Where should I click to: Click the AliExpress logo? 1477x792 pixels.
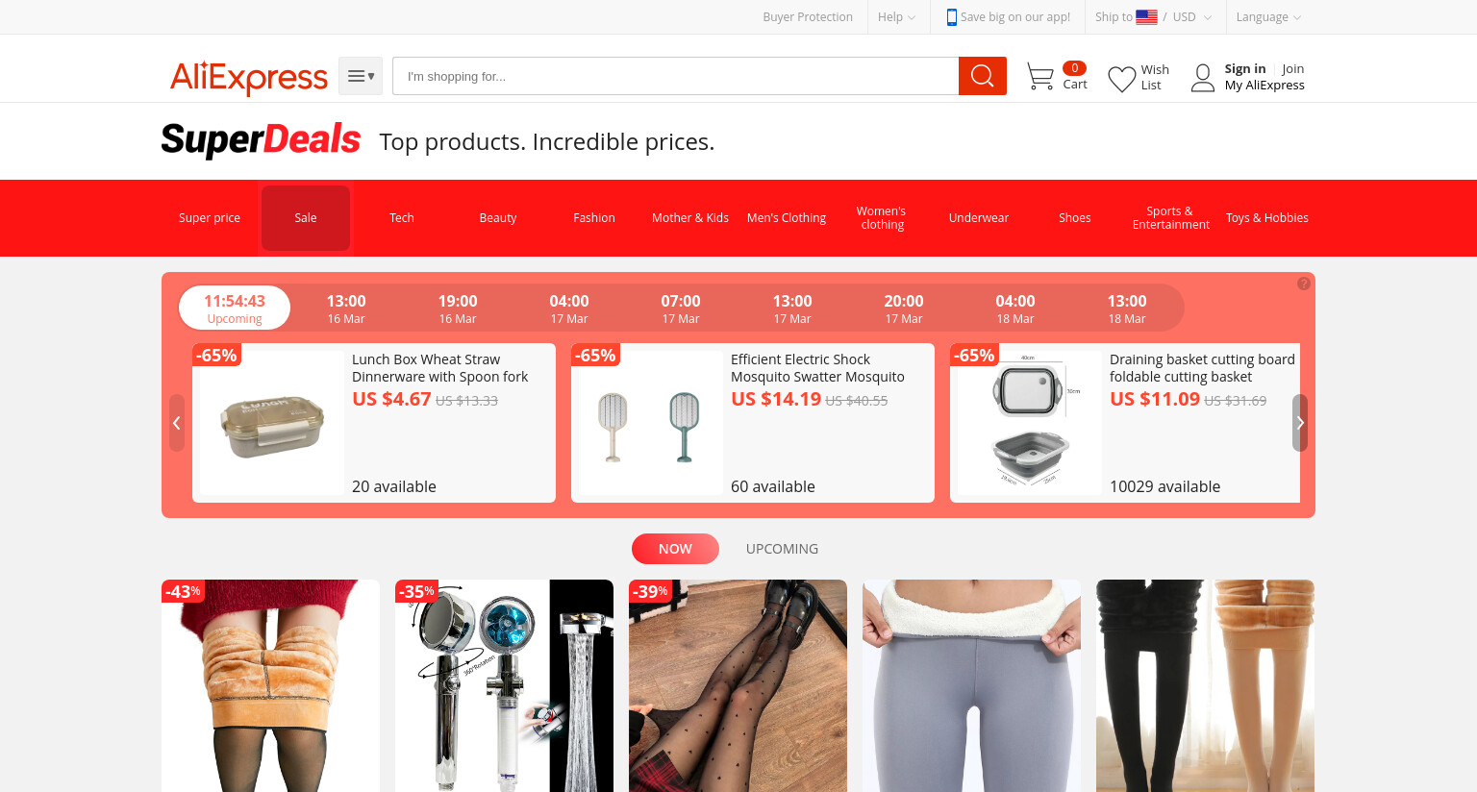click(x=249, y=77)
